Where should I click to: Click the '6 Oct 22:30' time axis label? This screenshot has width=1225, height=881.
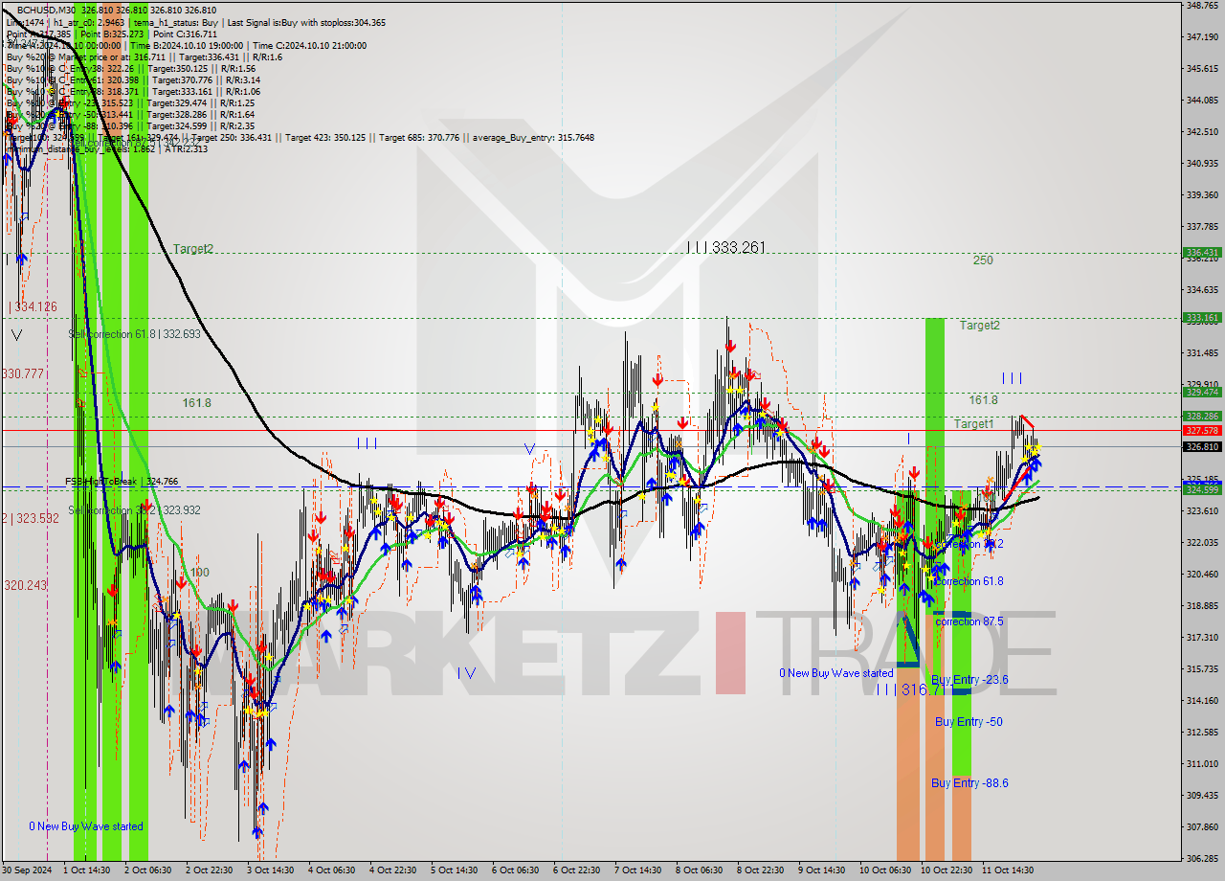tap(577, 870)
